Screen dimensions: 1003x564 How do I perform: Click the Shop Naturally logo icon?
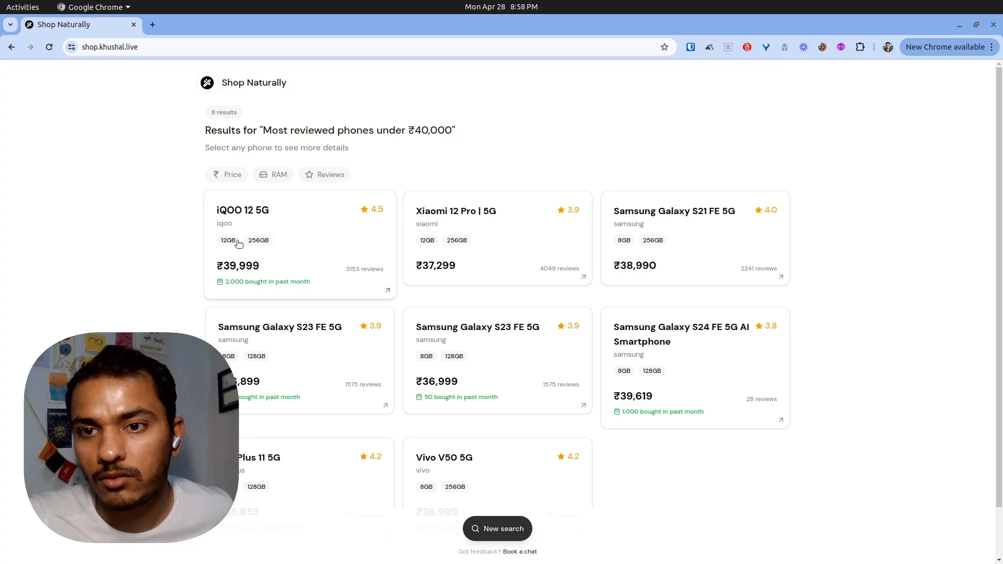point(207,83)
